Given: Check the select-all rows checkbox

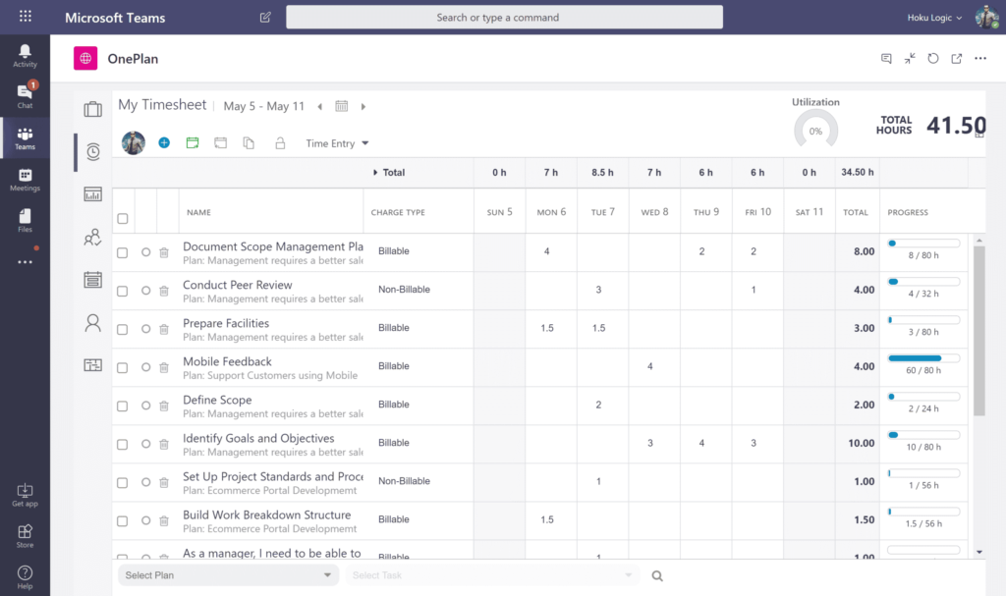Looking at the screenshot, I should pos(123,219).
